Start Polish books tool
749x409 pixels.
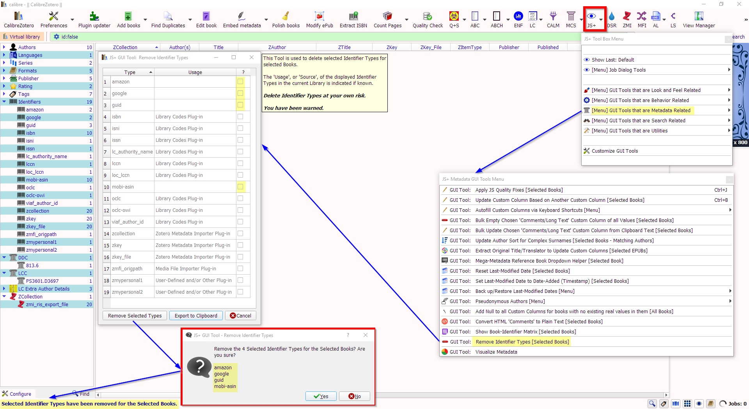pos(286,19)
